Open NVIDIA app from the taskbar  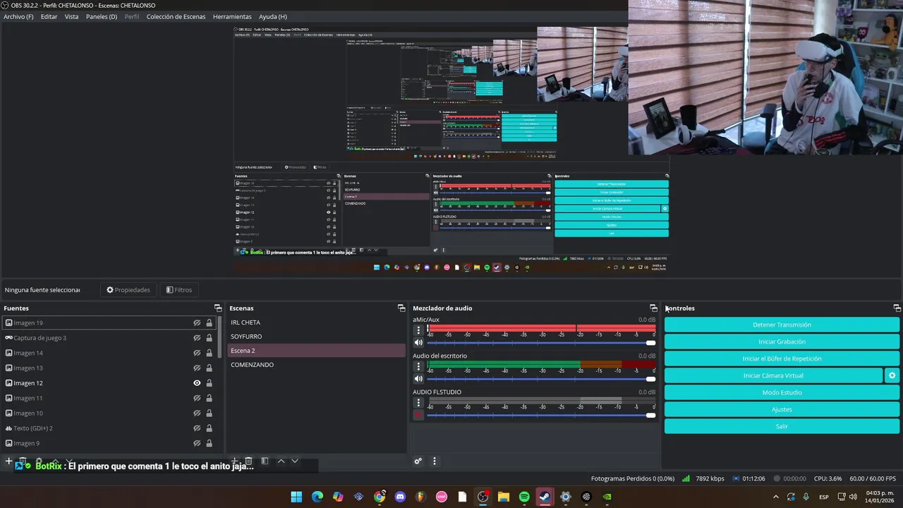tap(607, 497)
